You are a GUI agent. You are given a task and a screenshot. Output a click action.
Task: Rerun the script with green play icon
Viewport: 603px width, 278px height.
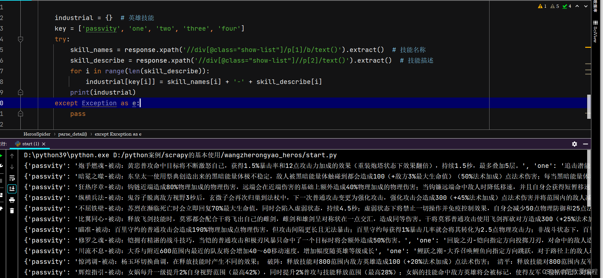1,156
